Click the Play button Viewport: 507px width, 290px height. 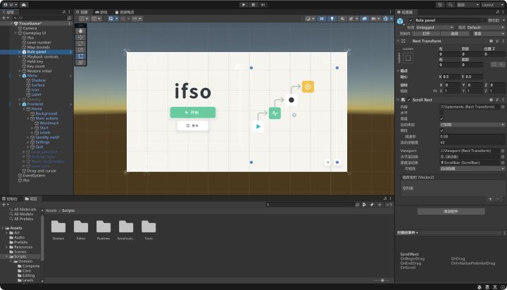(244, 5)
